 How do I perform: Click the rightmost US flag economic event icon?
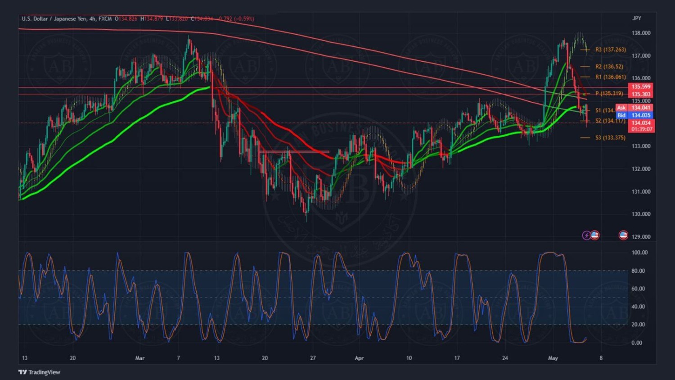click(623, 235)
